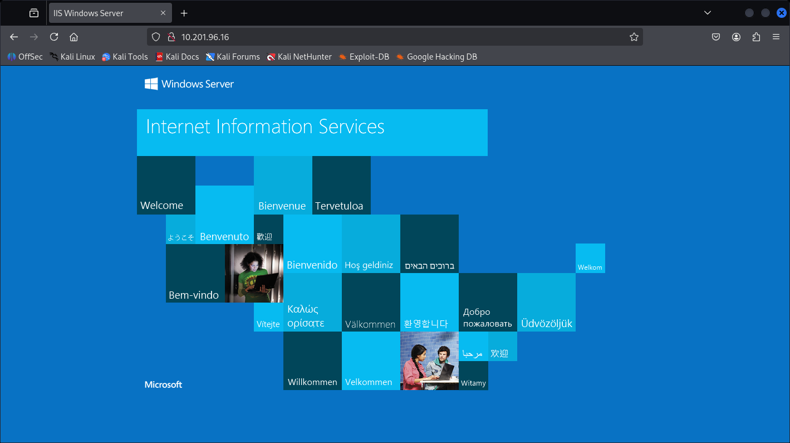Click the Windows Server logo
The width and height of the screenshot is (790, 443).
pyautogui.click(x=189, y=84)
